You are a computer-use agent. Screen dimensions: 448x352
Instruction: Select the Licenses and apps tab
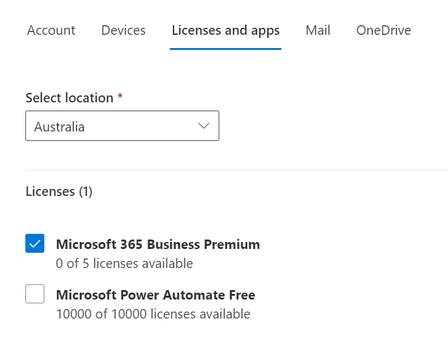point(226,30)
